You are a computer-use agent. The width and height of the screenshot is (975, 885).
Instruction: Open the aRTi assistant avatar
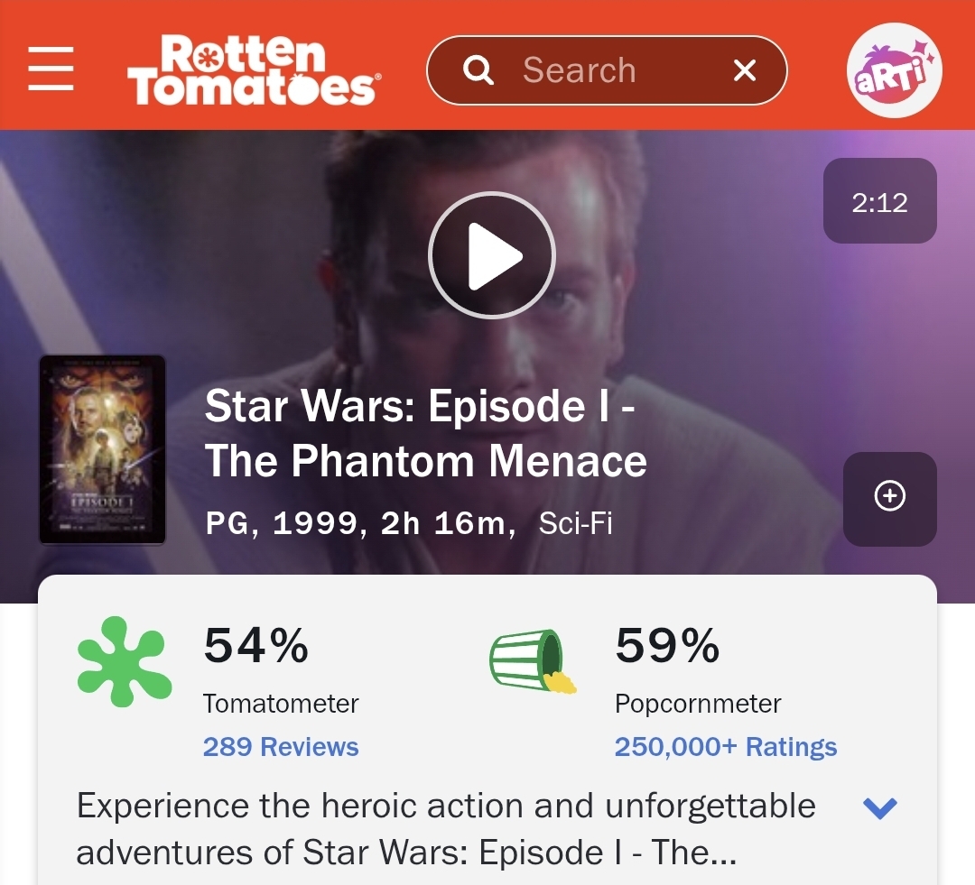click(x=894, y=70)
